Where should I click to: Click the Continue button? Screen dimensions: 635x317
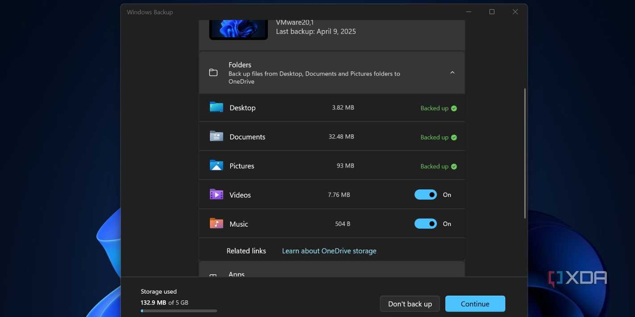(x=475, y=304)
